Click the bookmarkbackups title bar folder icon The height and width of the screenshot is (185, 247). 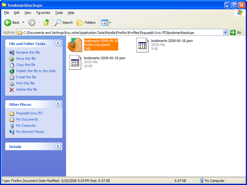(x=4, y=5)
